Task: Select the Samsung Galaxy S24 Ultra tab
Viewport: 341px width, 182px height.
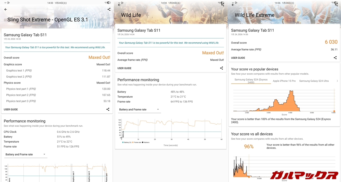Action: point(314,81)
